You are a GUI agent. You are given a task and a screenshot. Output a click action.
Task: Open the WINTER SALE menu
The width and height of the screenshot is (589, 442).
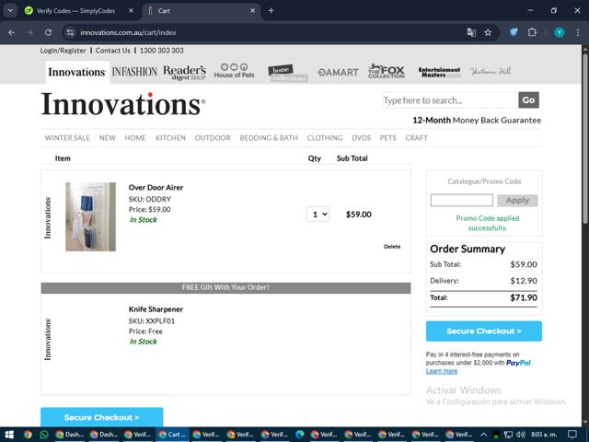(x=67, y=138)
